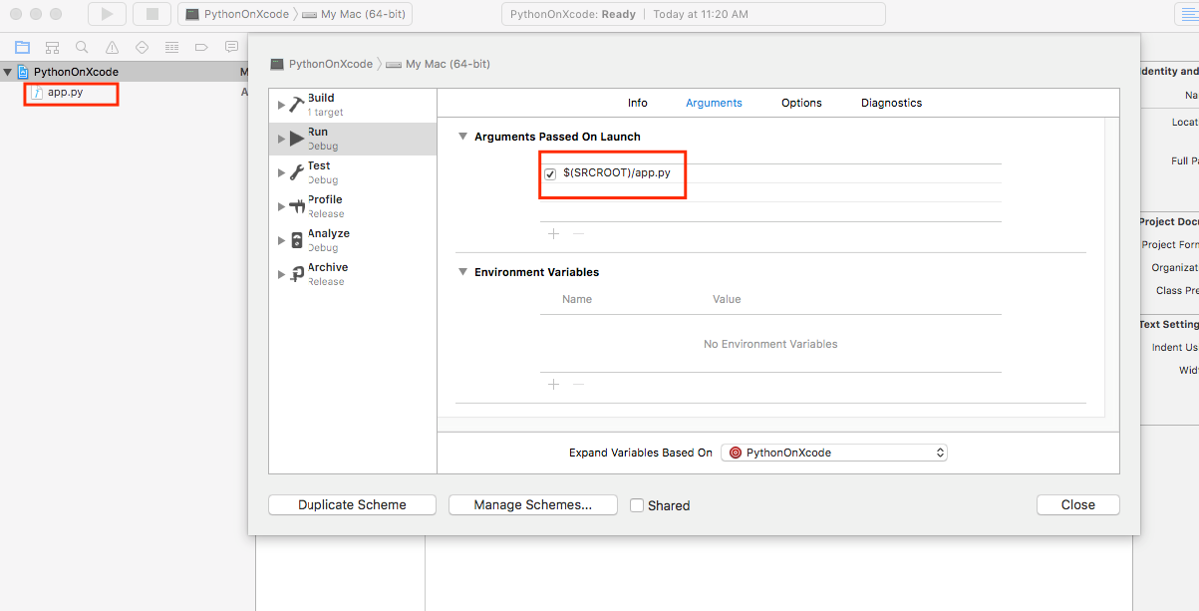1199x611 pixels.
Task: Open the Breakpoint navigator icon
Action: click(x=201, y=47)
